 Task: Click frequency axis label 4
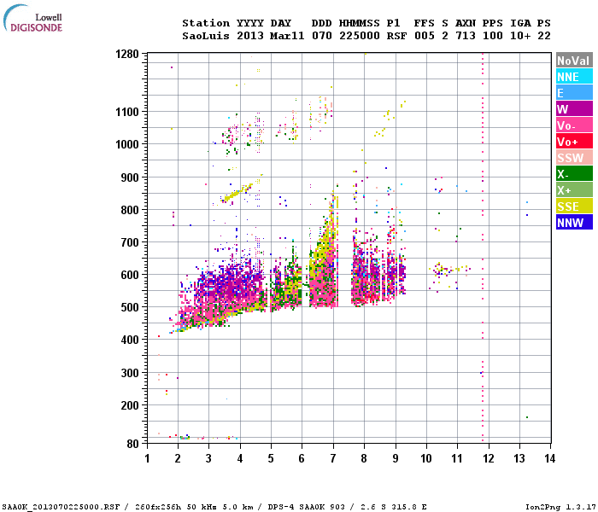pos(240,458)
